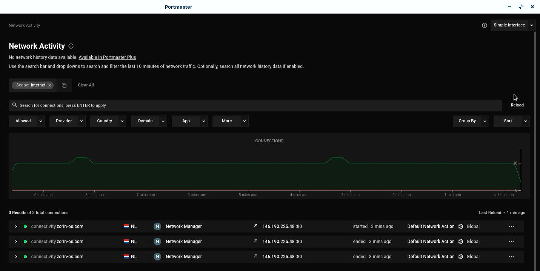Click the copy filter icon beside scope chip
Screen dimensions: 540x271
64,85
